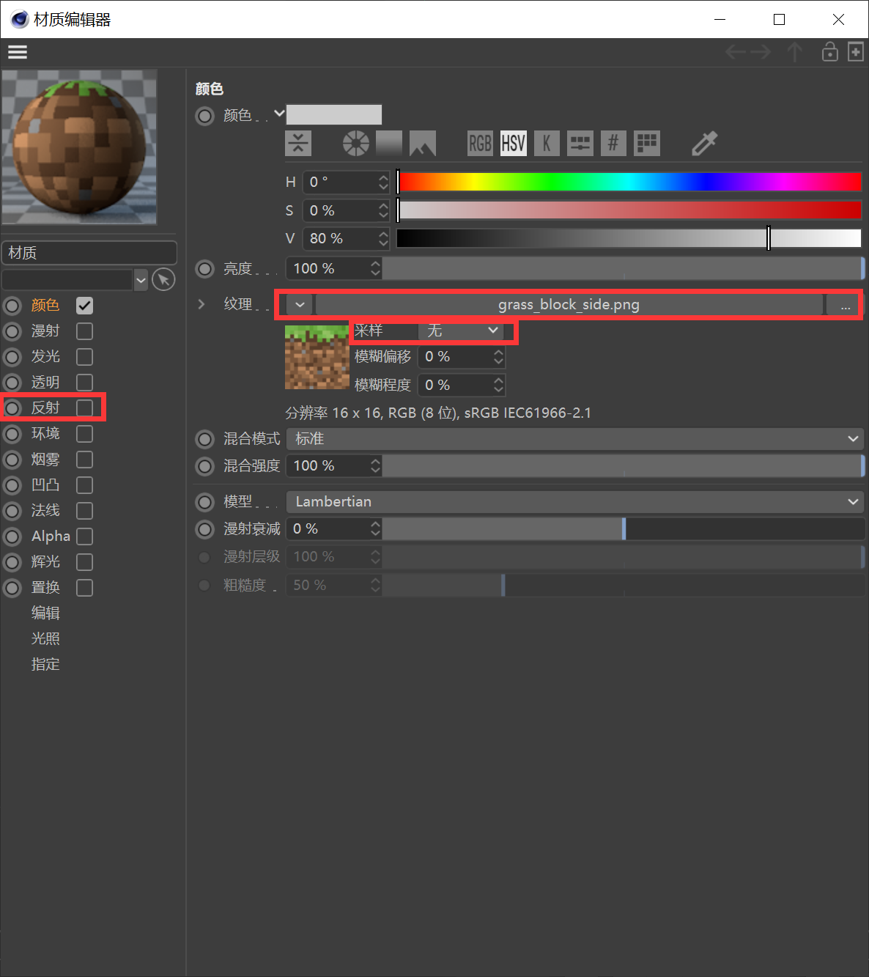Enable the 凹凸 channel checkbox
Screen dimensions: 869x977
[x=85, y=485]
